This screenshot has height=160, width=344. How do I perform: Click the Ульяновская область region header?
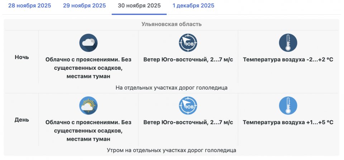171,24
